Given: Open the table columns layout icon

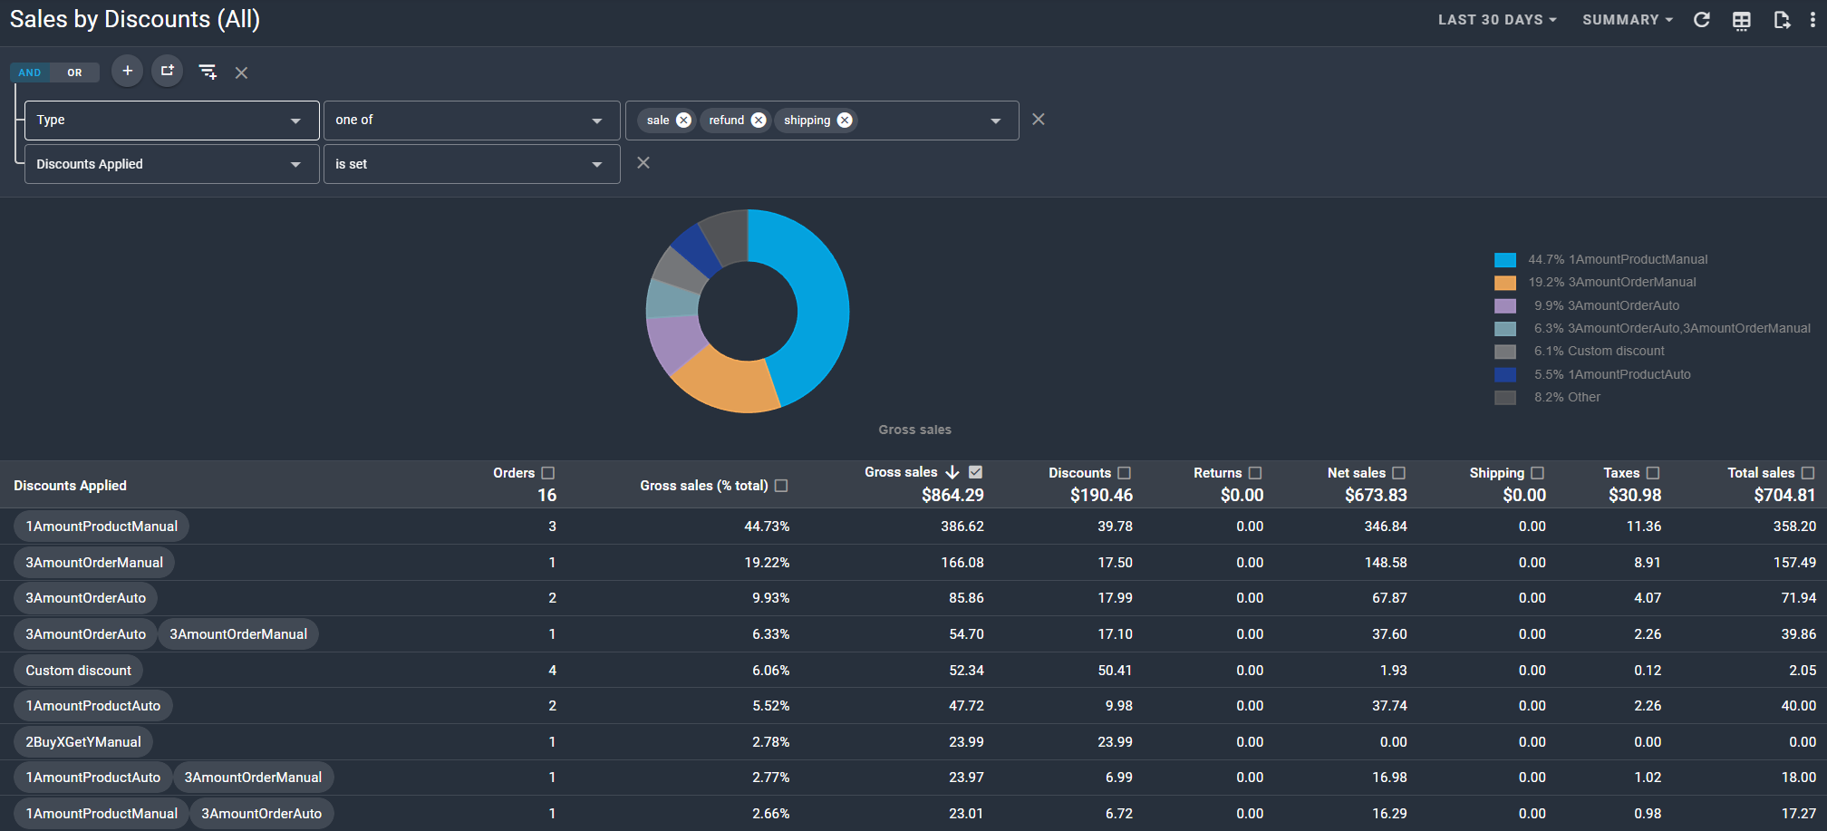Looking at the screenshot, I should (x=1741, y=21).
